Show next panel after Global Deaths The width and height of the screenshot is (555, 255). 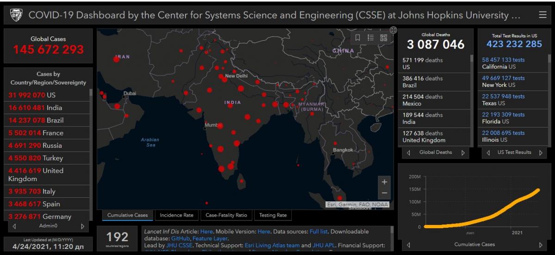point(463,152)
